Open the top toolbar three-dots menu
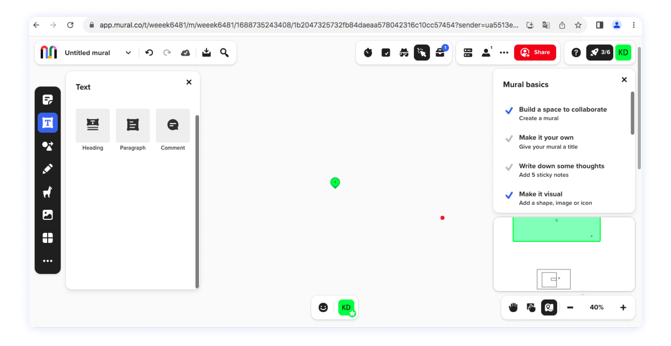The height and width of the screenshot is (346, 671). [x=504, y=53]
